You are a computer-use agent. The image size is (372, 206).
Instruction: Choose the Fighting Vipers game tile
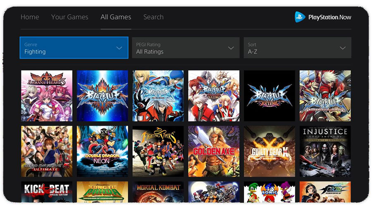[158, 151]
